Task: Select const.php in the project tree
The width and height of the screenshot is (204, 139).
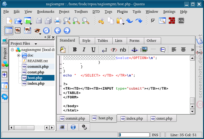Action: click(36, 72)
